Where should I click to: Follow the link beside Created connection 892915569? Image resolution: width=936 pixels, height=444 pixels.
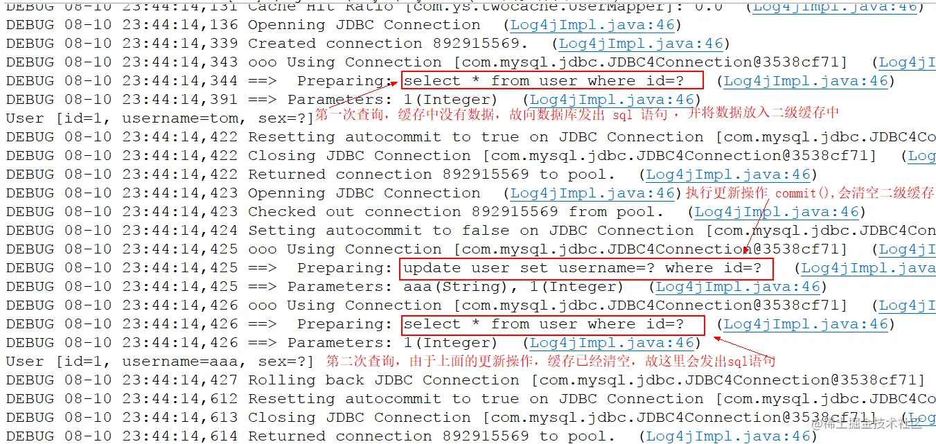click(641, 44)
